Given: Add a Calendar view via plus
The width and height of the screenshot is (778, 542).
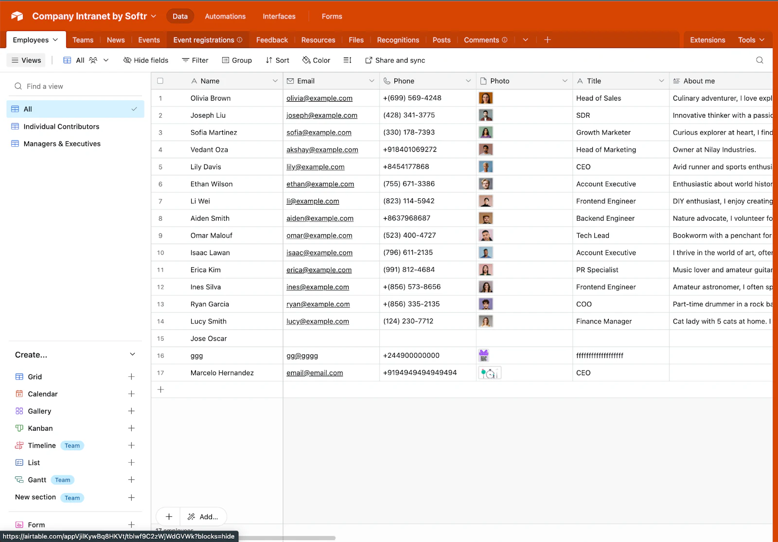Looking at the screenshot, I should point(131,394).
